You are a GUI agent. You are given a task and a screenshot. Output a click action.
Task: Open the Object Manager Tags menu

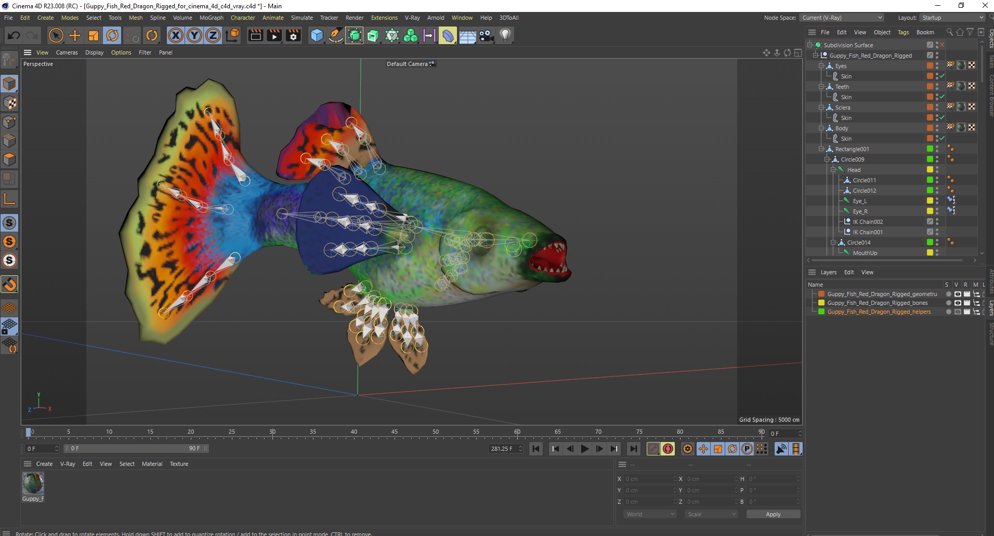tap(903, 32)
